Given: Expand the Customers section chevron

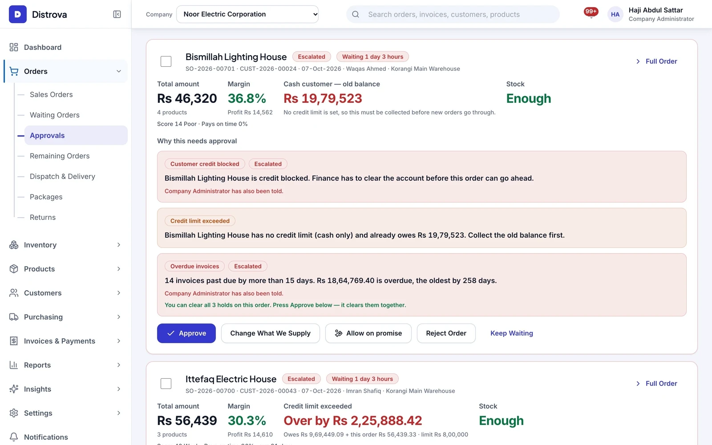Looking at the screenshot, I should (119, 293).
